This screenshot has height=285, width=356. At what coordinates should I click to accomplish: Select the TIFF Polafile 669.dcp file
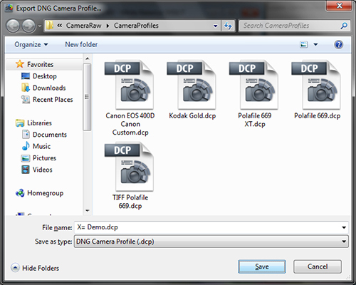(130, 176)
